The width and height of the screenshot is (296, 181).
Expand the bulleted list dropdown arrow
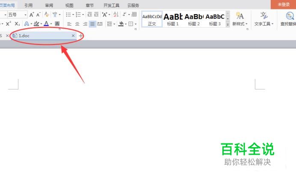coord(73,15)
